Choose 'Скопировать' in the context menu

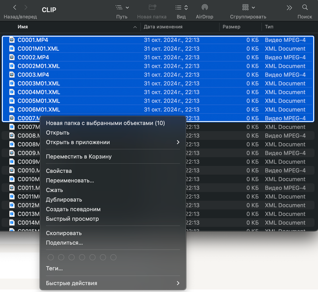pyautogui.click(x=64, y=233)
